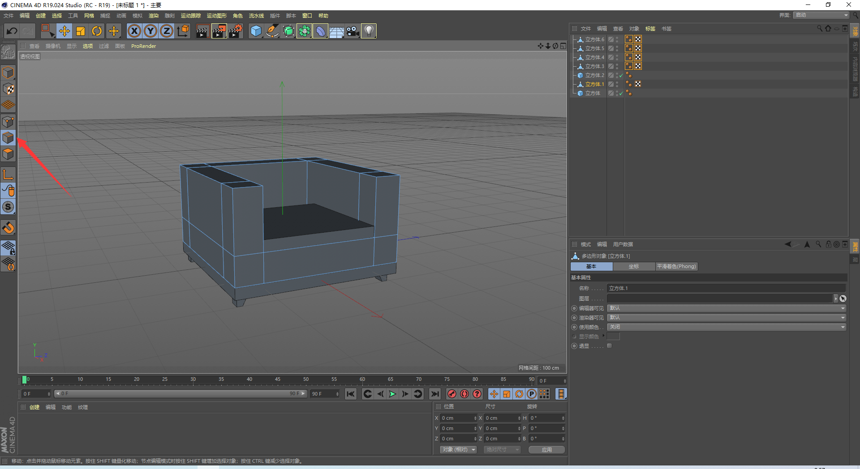
Task: Jump to the end of the animation
Action: pos(434,394)
